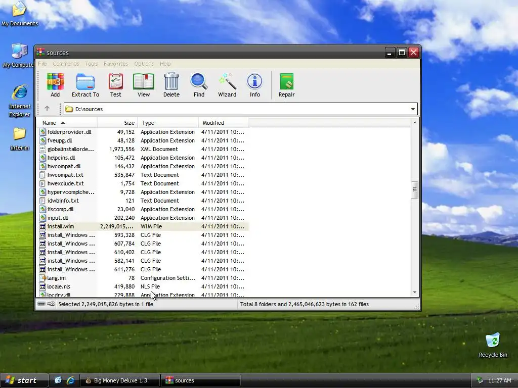Click the Start button
Screen dimensions: 518x388
click(24, 380)
